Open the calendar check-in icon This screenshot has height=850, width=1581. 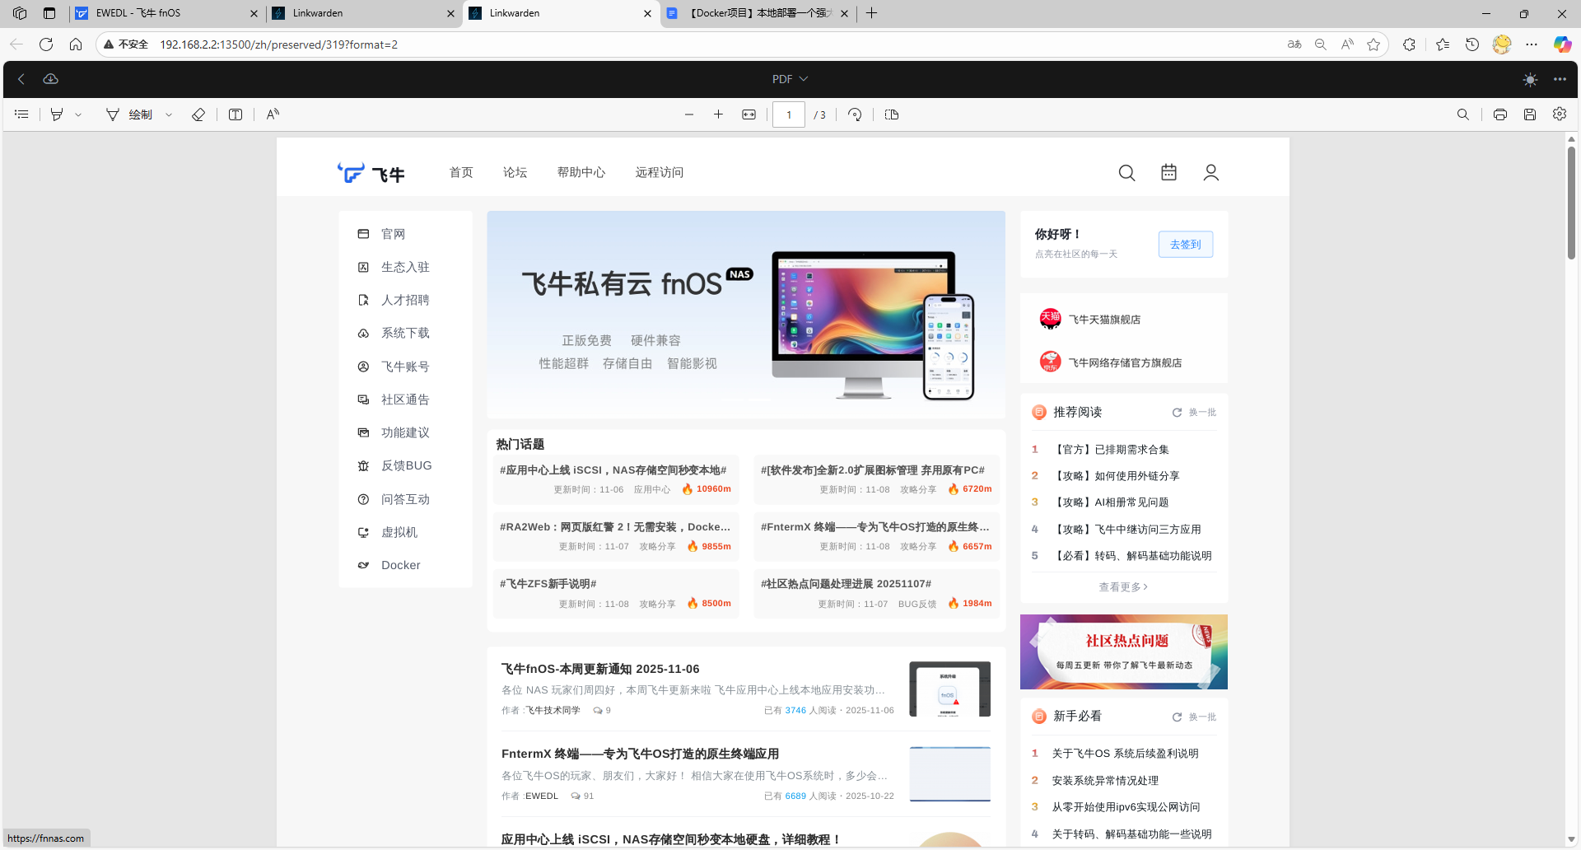1168,172
